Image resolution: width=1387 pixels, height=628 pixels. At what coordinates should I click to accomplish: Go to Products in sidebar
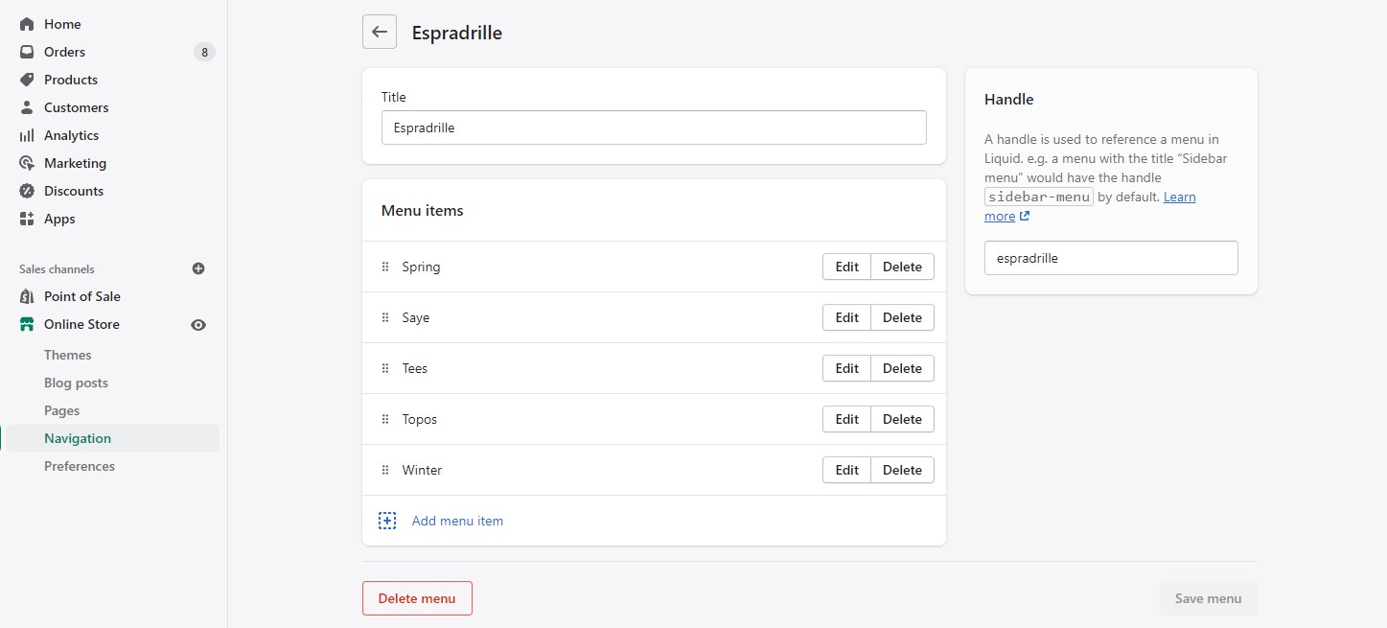coord(71,80)
